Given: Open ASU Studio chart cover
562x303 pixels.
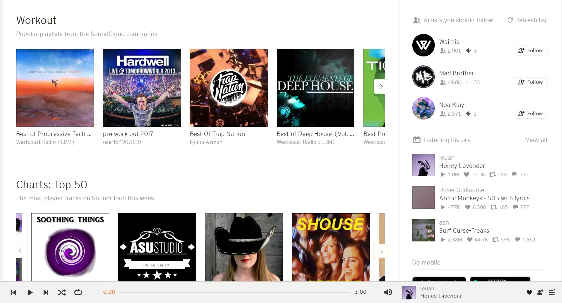Looking at the screenshot, I should pos(157,247).
